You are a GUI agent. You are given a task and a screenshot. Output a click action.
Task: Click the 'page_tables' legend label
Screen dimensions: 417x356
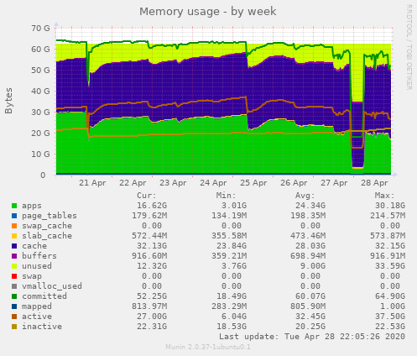coord(50,216)
